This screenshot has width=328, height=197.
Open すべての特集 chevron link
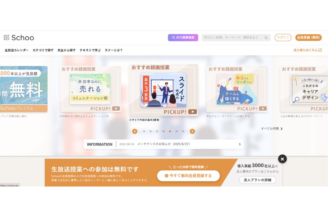281,129
